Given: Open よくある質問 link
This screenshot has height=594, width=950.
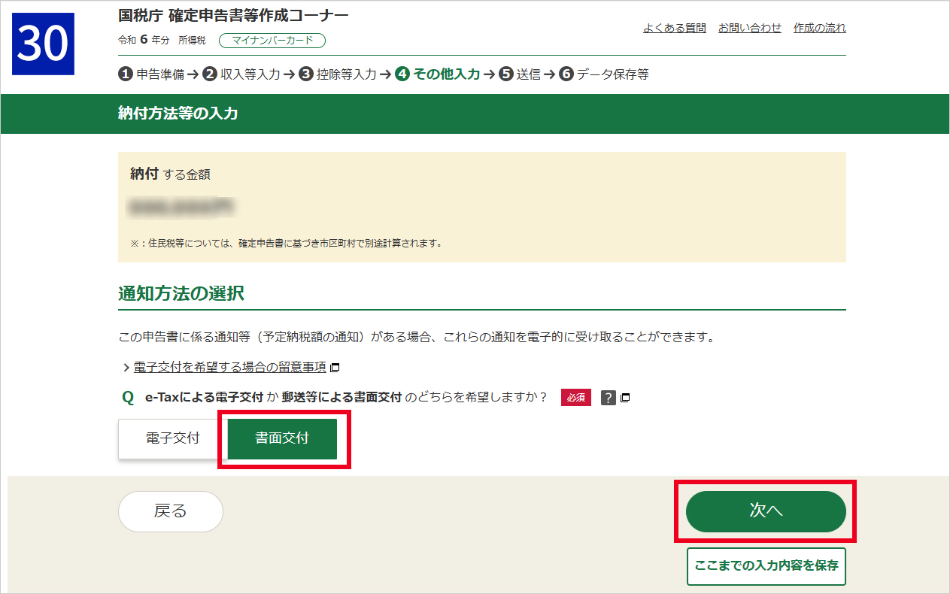Looking at the screenshot, I should (x=674, y=28).
